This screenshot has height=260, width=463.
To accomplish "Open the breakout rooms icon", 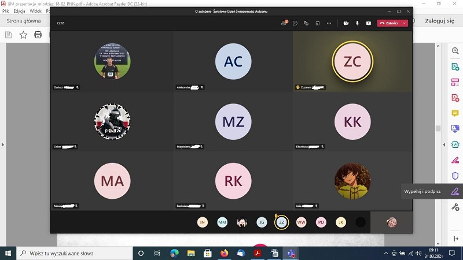I will [x=317, y=23].
